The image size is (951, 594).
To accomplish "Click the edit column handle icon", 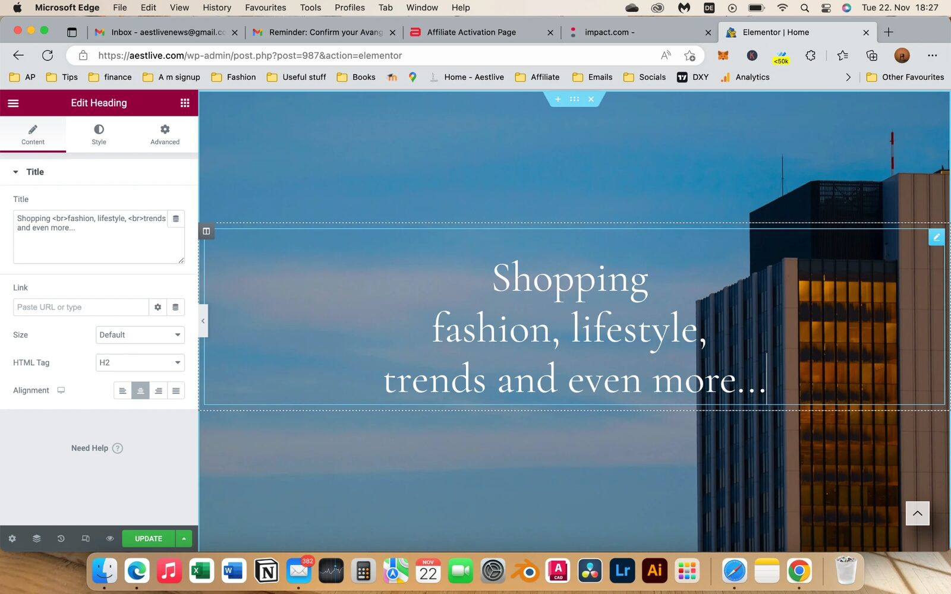I will click(x=206, y=231).
